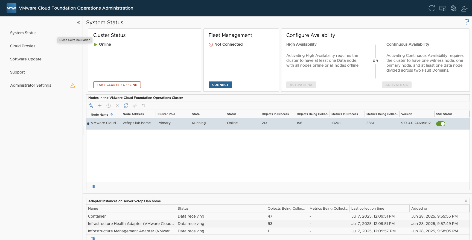The height and width of the screenshot is (240, 472).
Task: Click the horizontal splitter handle between panels
Action: point(278,193)
